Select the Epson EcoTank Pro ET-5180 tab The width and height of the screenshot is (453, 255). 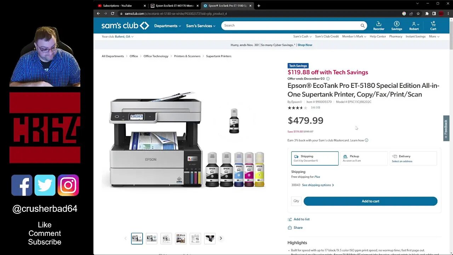pyautogui.click(x=227, y=6)
